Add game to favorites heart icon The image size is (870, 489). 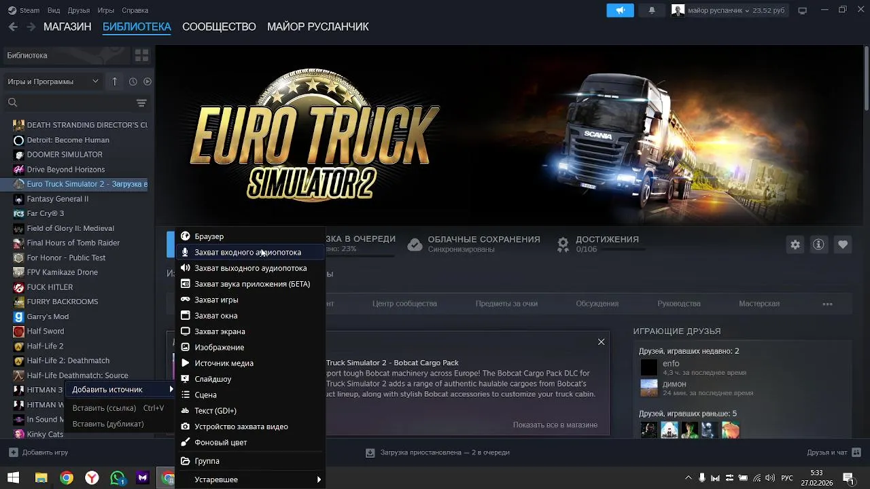tap(843, 244)
